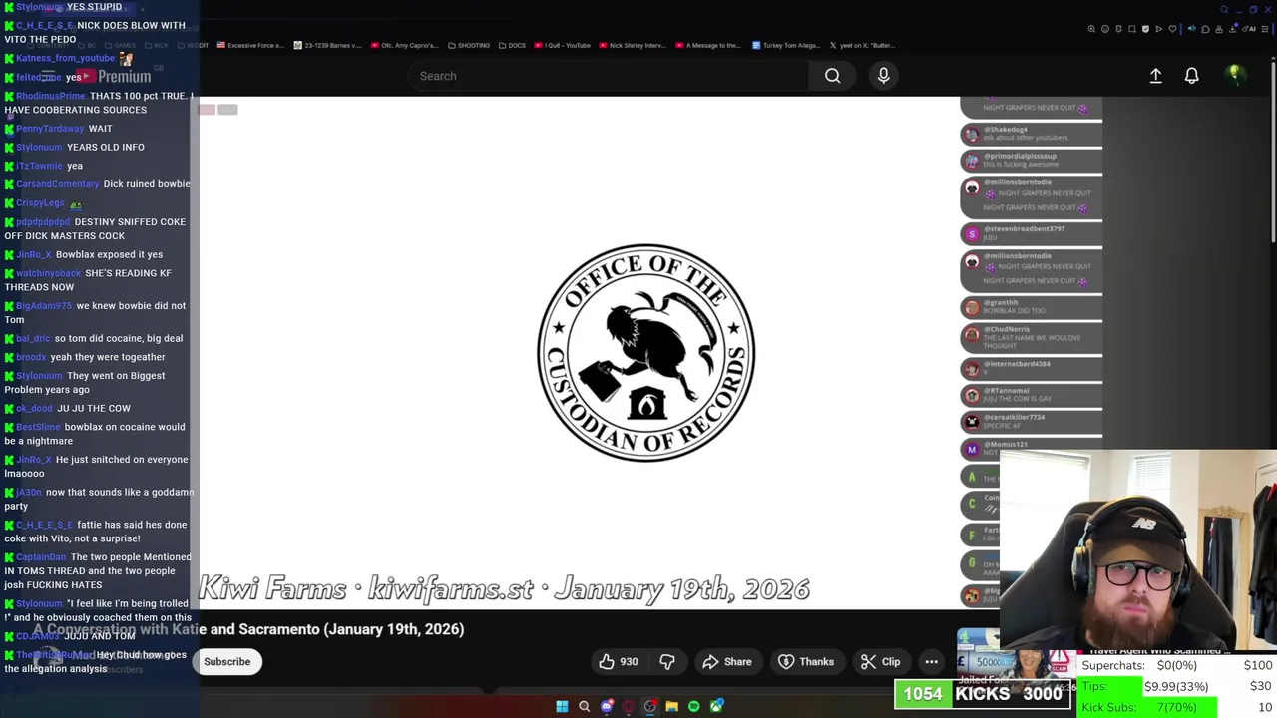Open the YouTube Premium logo home link
The image size is (1277, 718).
[x=116, y=77]
